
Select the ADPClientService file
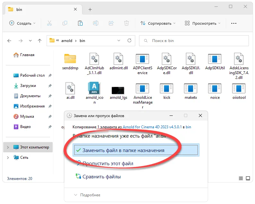143,64
